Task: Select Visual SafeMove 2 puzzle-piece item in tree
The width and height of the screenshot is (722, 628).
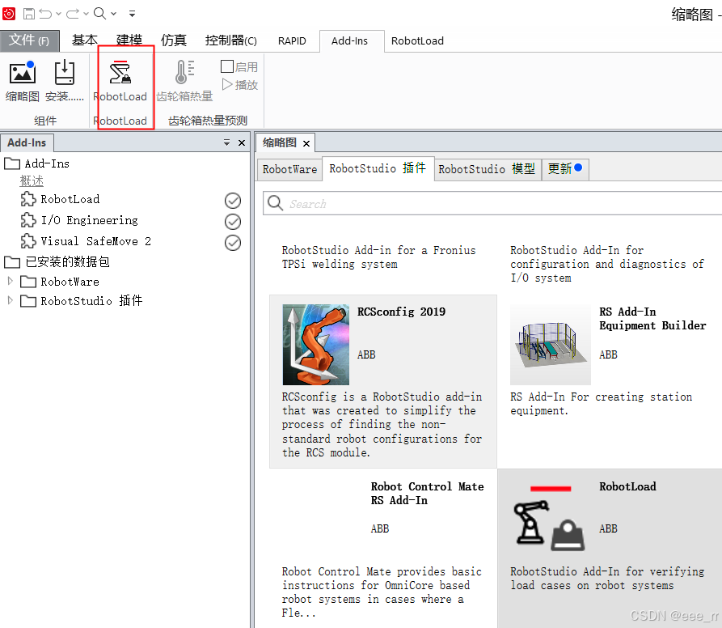Action: tap(86, 241)
